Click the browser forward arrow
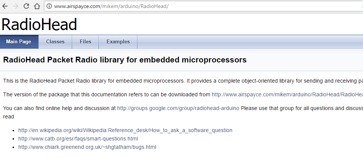 click(16, 6)
